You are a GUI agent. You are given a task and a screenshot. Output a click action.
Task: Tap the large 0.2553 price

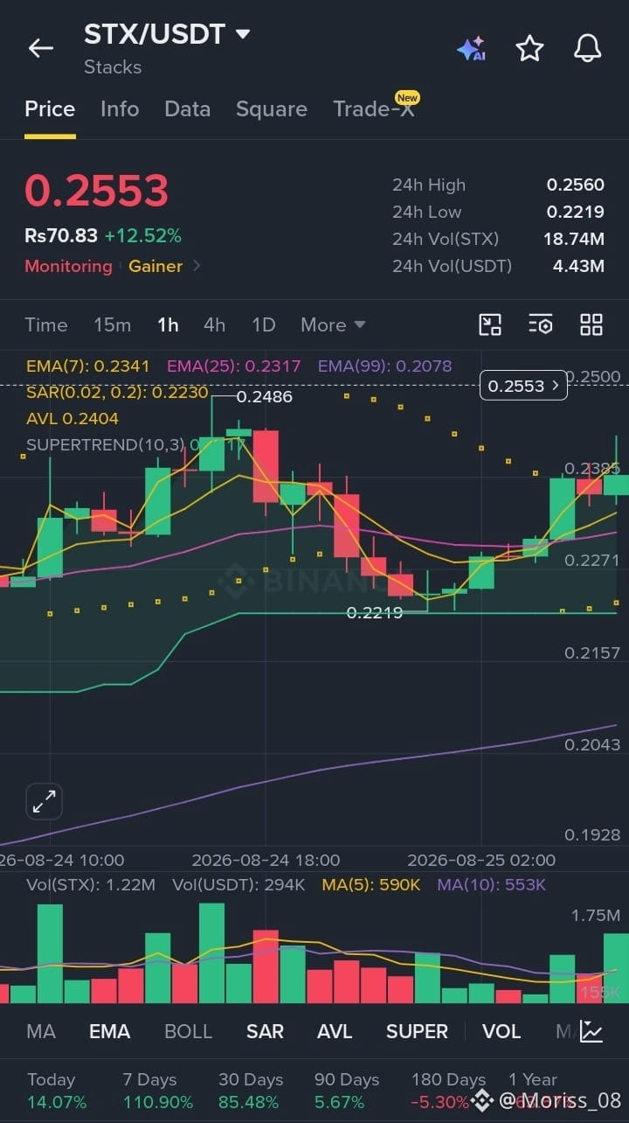(96, 191)
